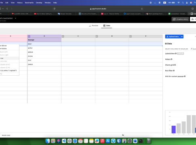The width and height of the screenshot is (196, 145).
Task: Open Telegram from the Dock
Action: pos(113,141)
